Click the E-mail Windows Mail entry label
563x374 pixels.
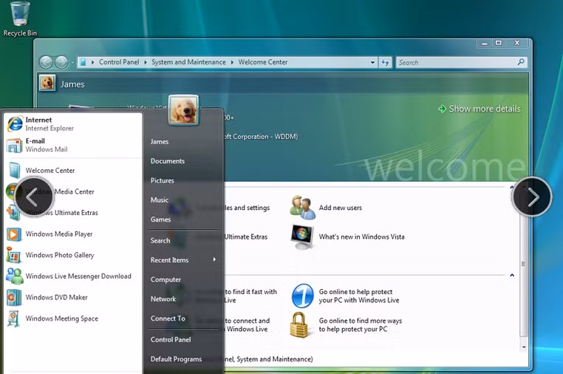point(47,145)
